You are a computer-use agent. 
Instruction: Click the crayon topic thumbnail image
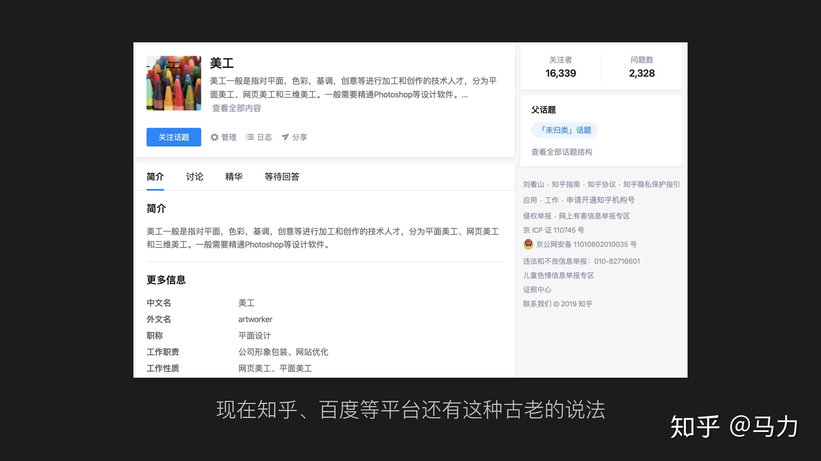174,83
